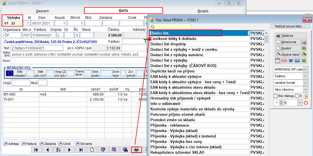This screenshot has height=156, width=313.
Task: Select the MY-002 item row
Action: tap(75, 94)
